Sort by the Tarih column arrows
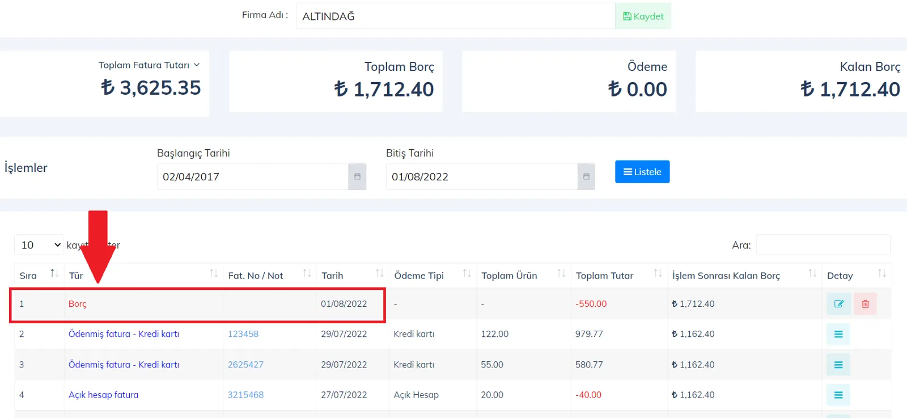The height and width of the screenshot is (418, 907). click(379, 273)
